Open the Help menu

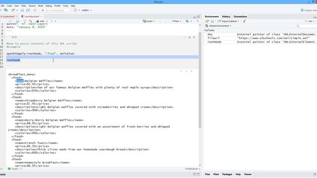click(73, 6)
